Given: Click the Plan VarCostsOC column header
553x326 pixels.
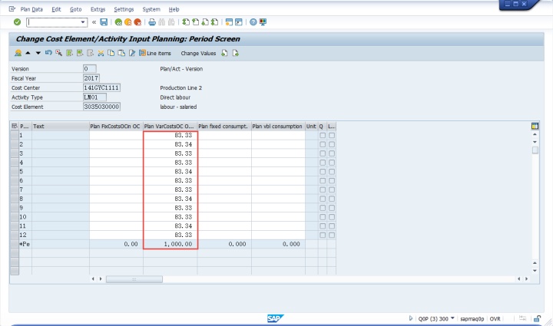Looking at the screenshot, I should 170,126.
